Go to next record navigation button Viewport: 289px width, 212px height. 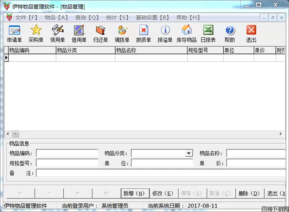pyautogui.click(x=78, y=193)
